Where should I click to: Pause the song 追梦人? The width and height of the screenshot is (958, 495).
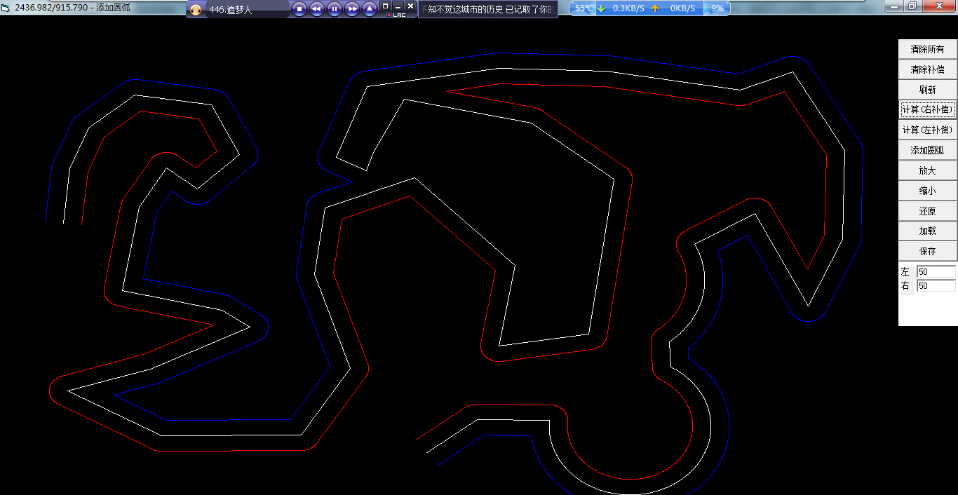pos(335,9)
